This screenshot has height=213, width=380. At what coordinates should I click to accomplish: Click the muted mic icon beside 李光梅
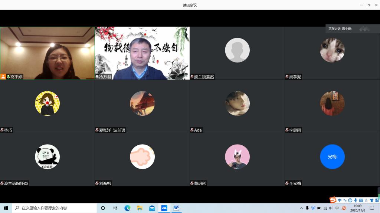(x=287, y=183)
